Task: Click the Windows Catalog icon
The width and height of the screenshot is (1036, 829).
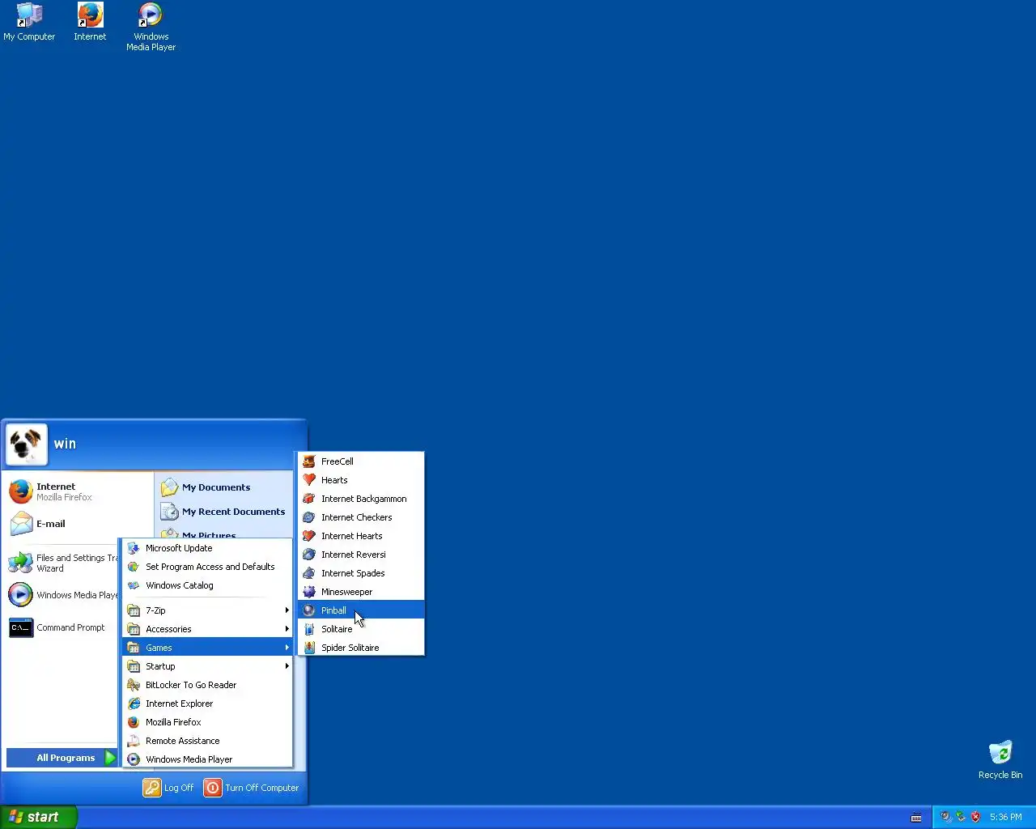Action: click(x=134, y=585)
